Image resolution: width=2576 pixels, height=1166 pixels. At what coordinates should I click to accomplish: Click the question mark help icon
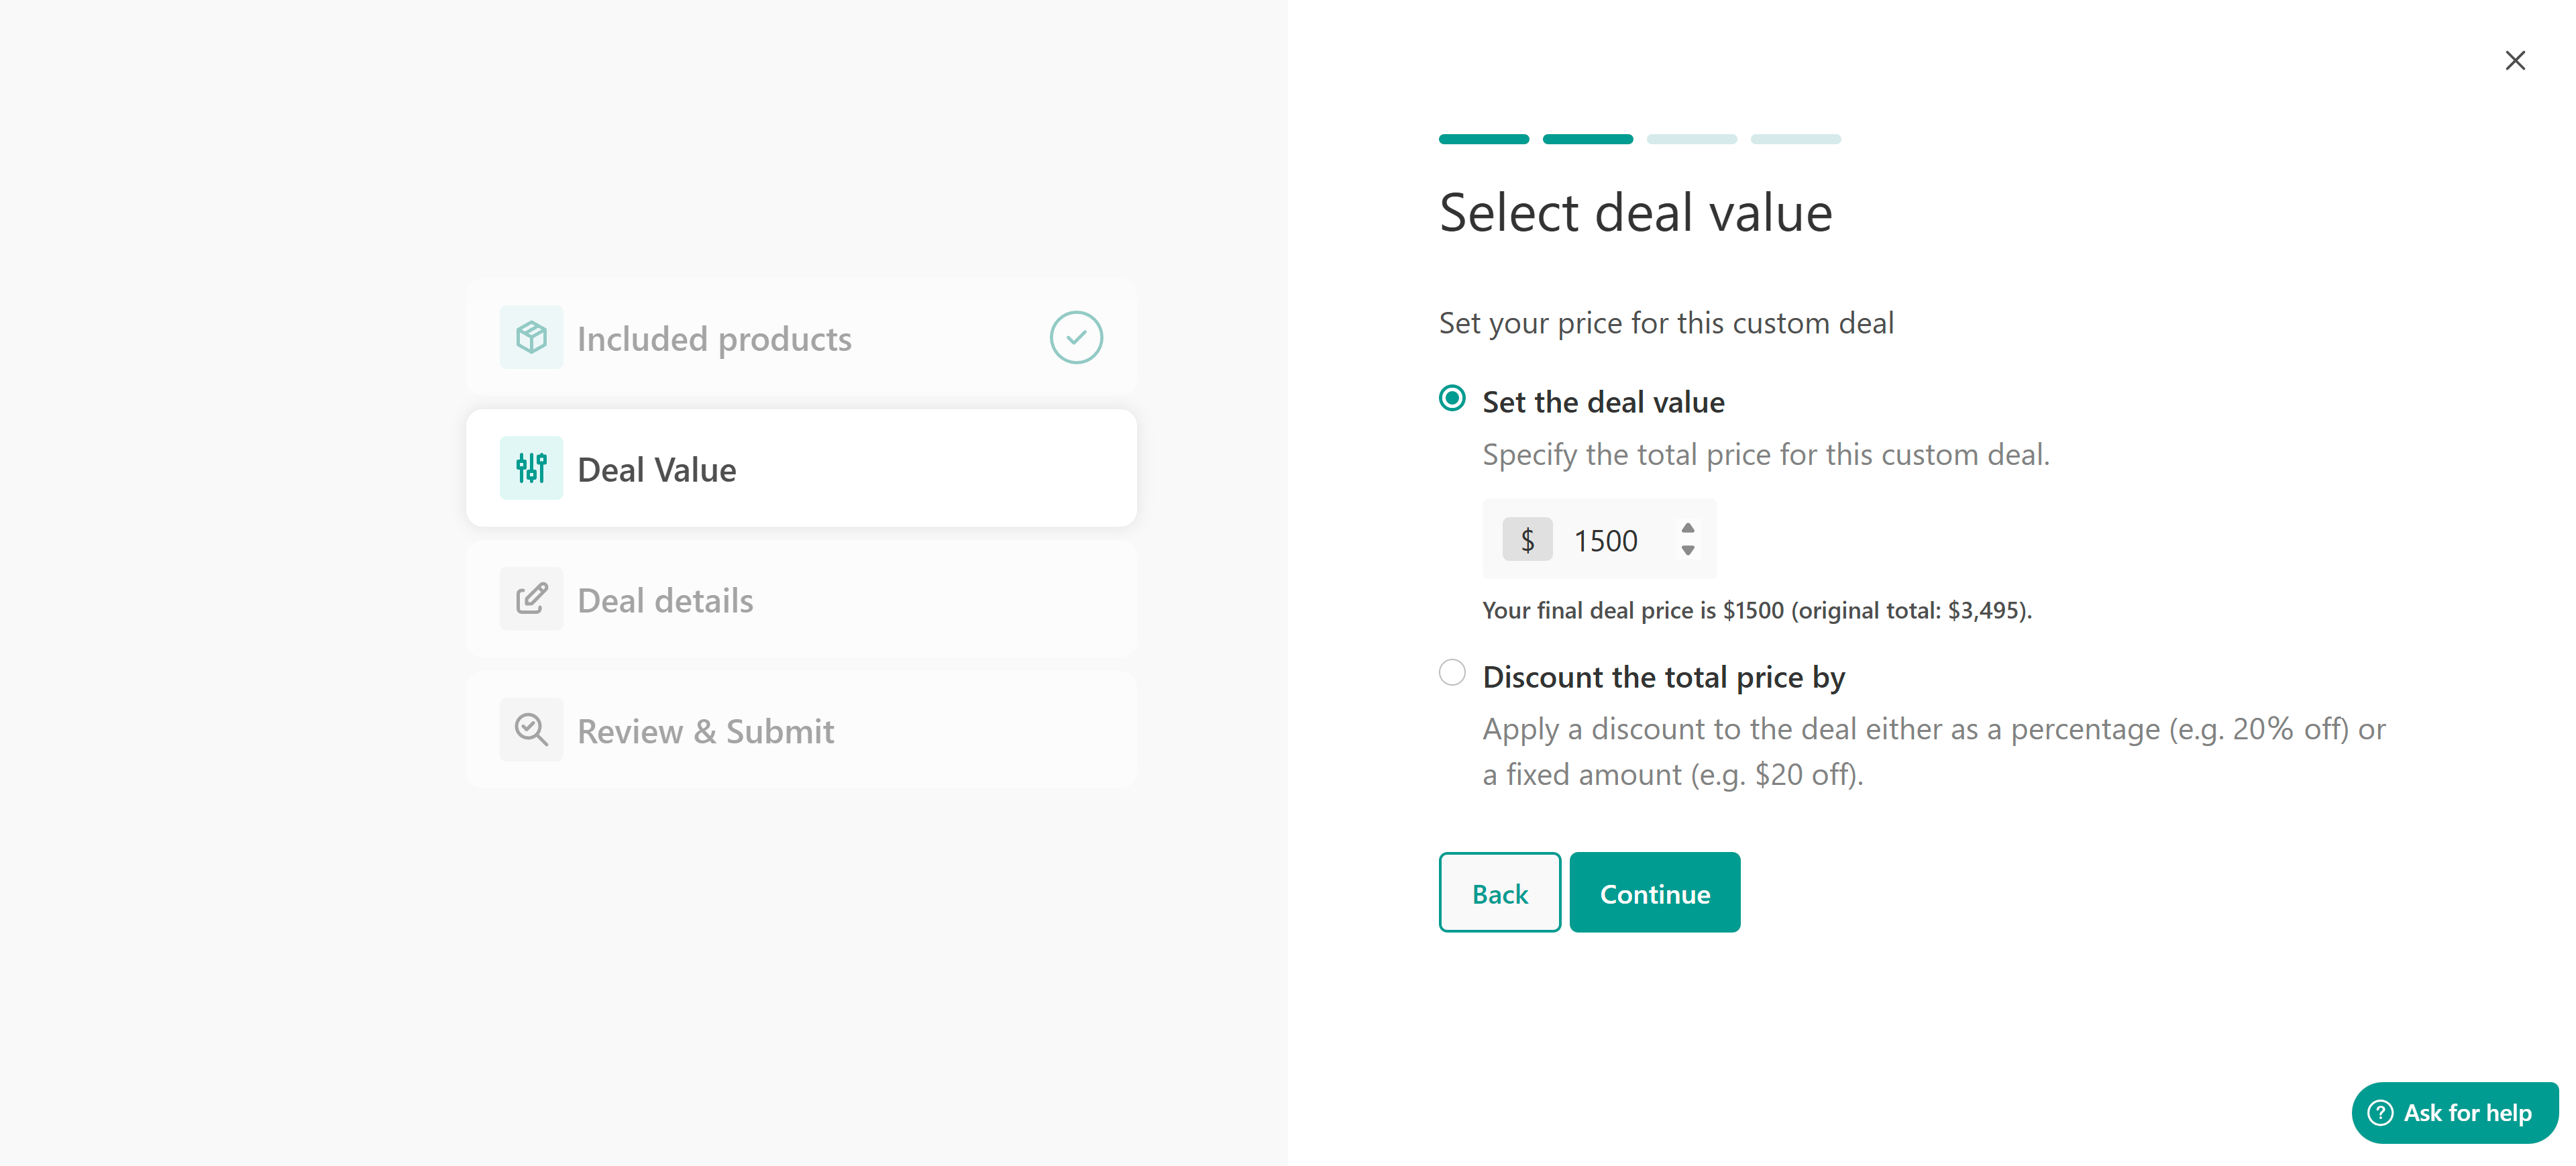(x=2381, y=1113)
